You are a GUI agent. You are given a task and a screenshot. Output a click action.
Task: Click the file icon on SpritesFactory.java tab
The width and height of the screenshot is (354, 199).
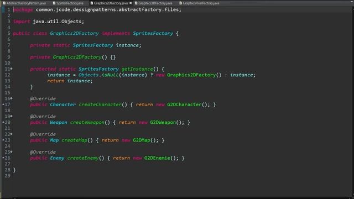click(54, 3)
